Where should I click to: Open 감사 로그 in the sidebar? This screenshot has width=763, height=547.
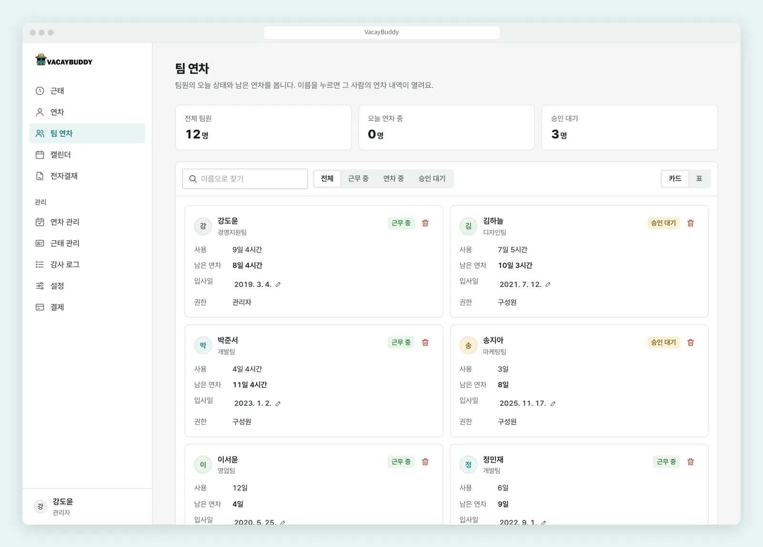(x=87, y=264)
